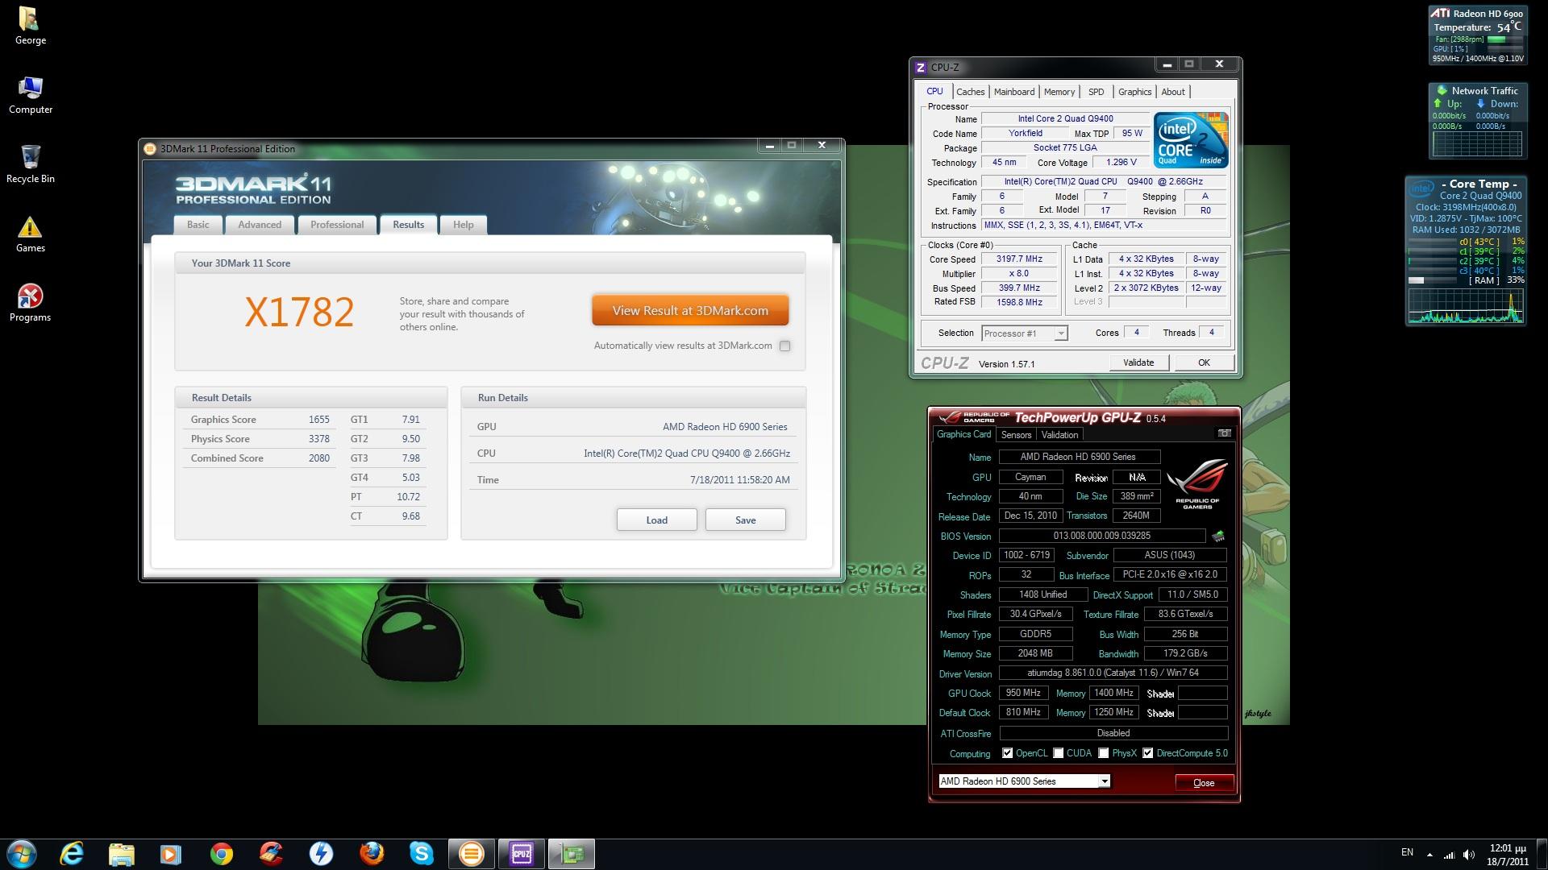Image resolution: width=1548 pixels, height=870 pixels.
Task: Click the GPU-Z screenshot camera icon
Action: [1224, 433]
